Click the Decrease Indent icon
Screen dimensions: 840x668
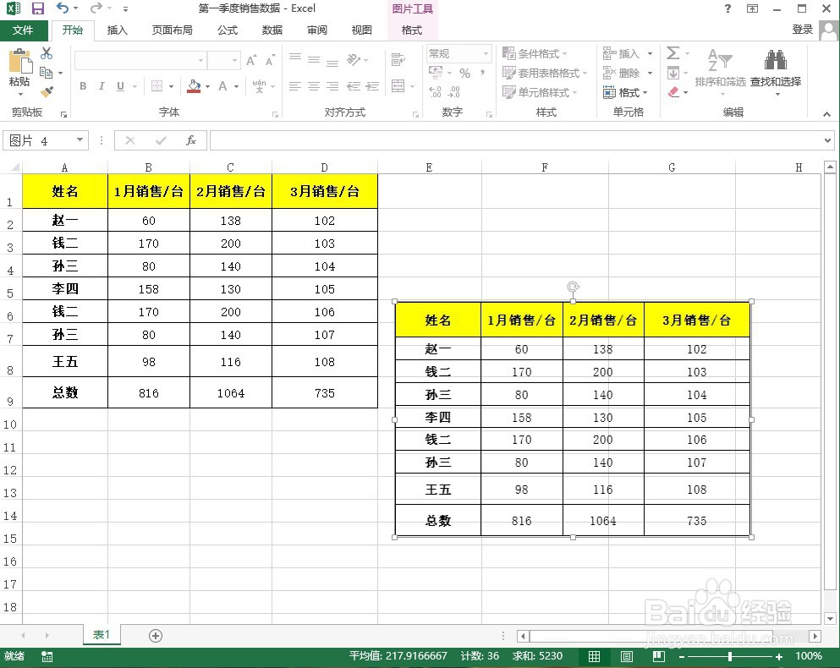pos(354,86)
